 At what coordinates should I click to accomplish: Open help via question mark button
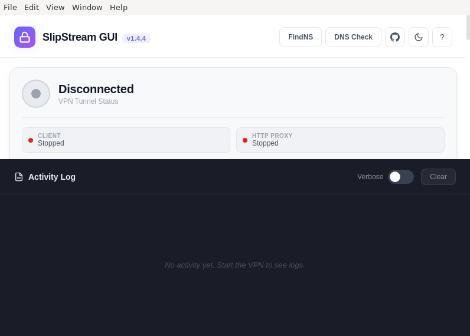tap(442, 37)
